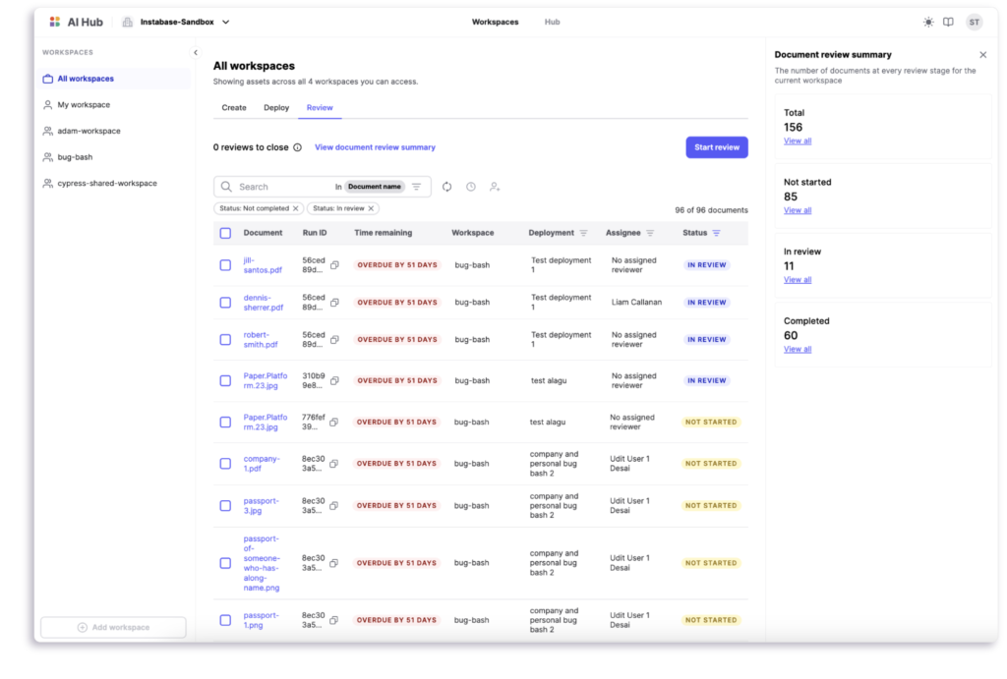Click the AI Hub logo icon

coord(55,22)
